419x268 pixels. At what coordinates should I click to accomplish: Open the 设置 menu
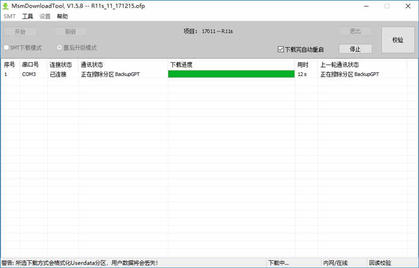[45, 17]
